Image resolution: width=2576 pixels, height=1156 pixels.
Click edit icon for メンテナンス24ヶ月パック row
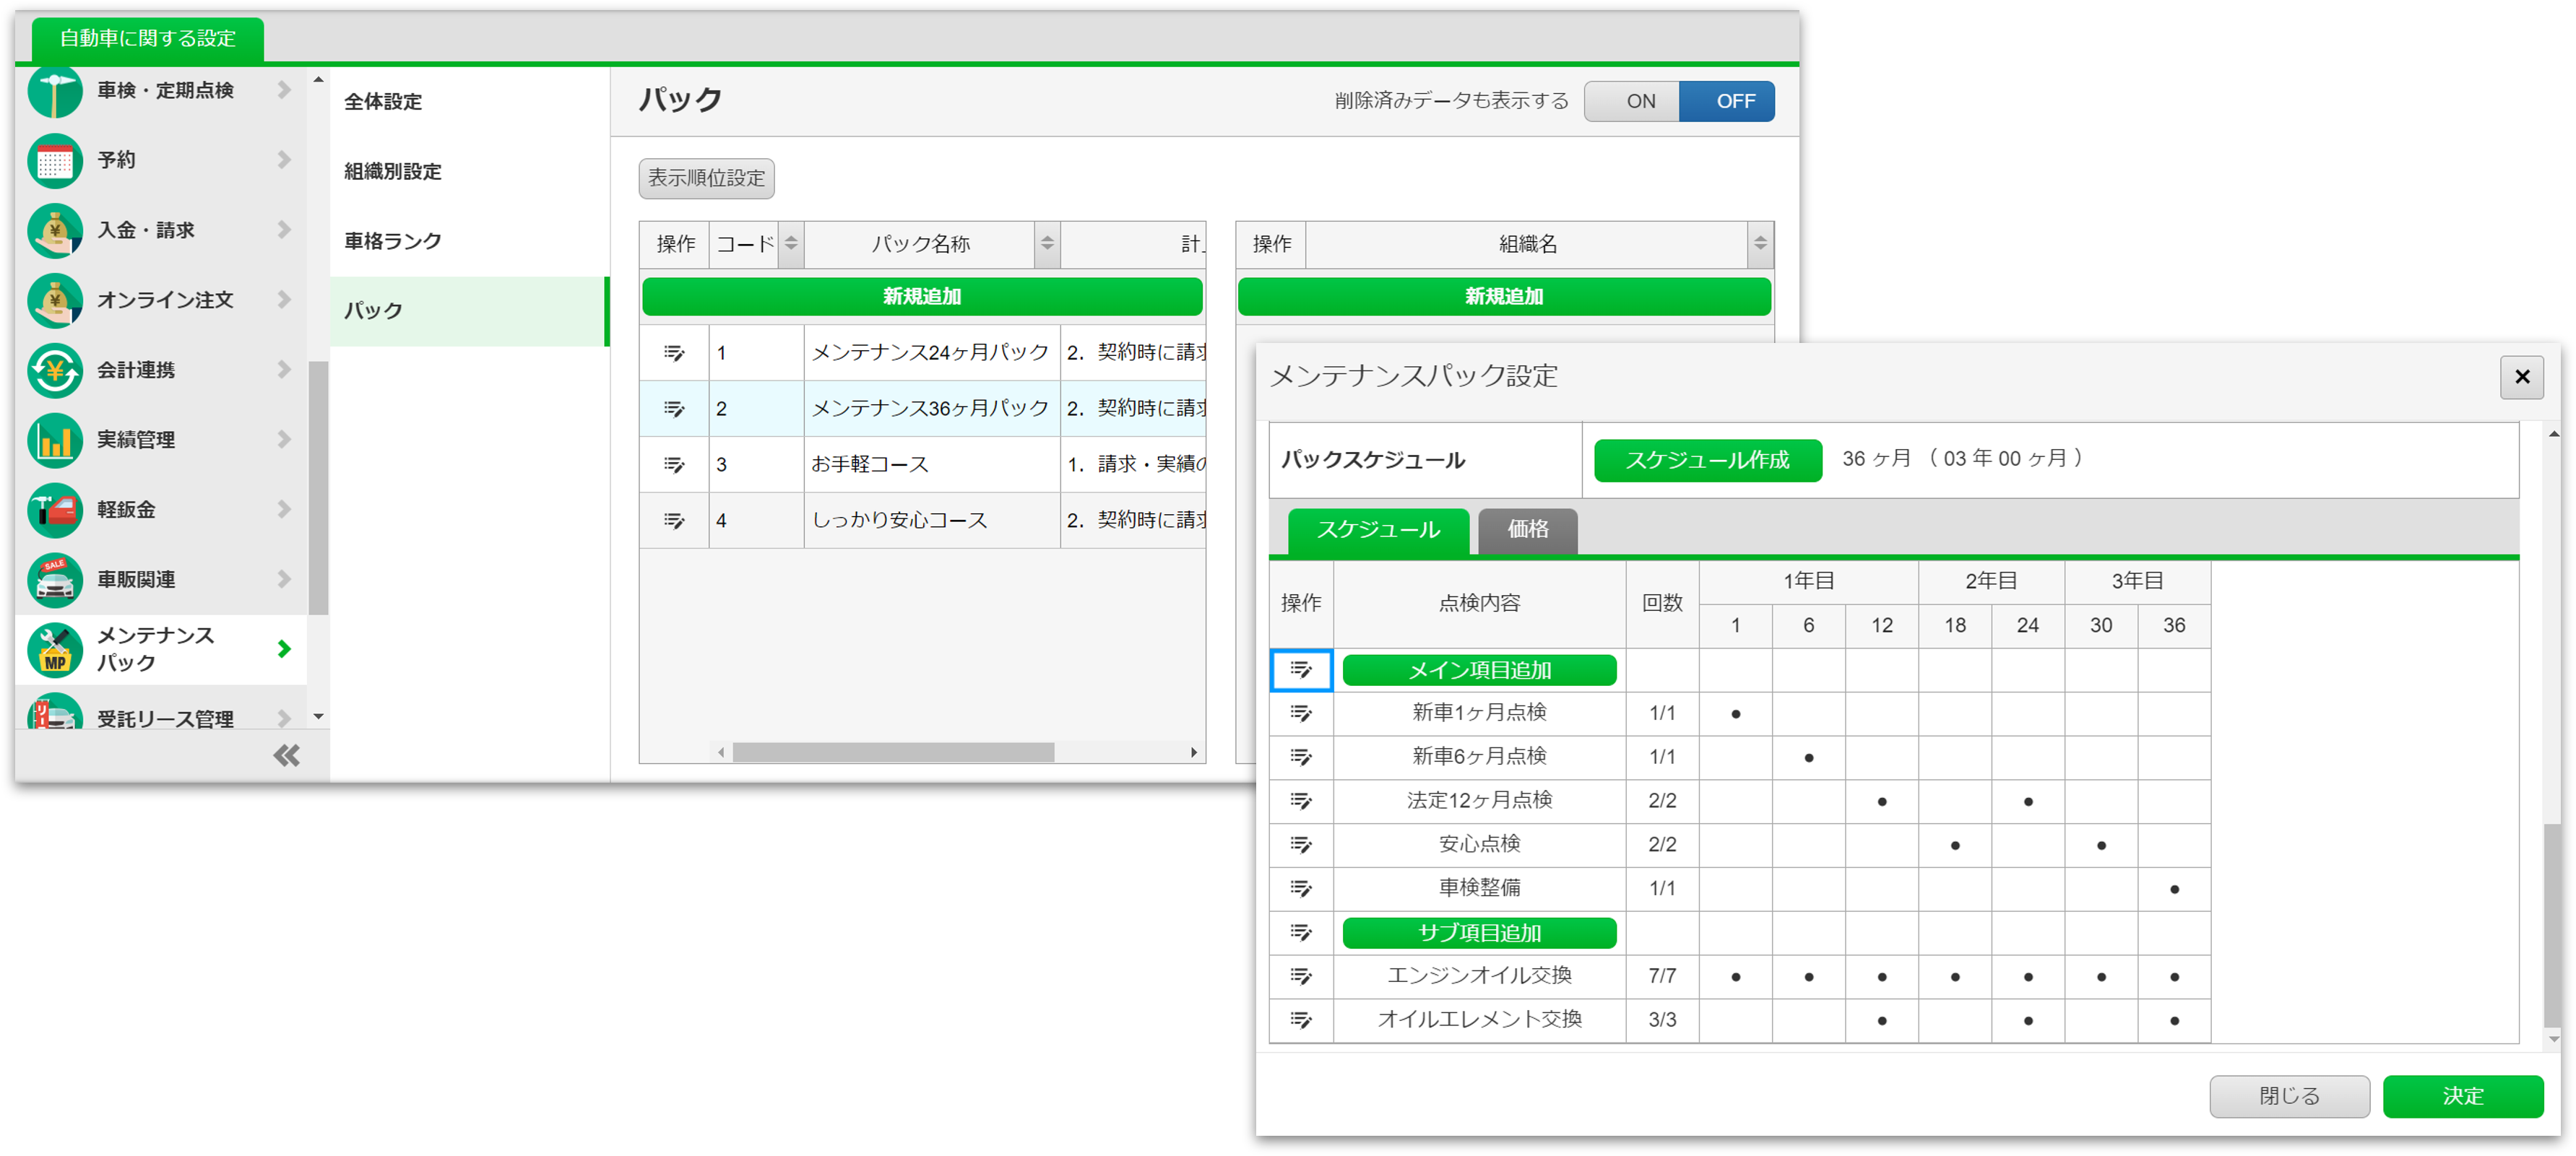[674, 352]
